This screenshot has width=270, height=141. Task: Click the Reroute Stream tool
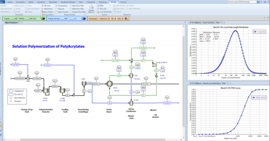pos(32,9)
